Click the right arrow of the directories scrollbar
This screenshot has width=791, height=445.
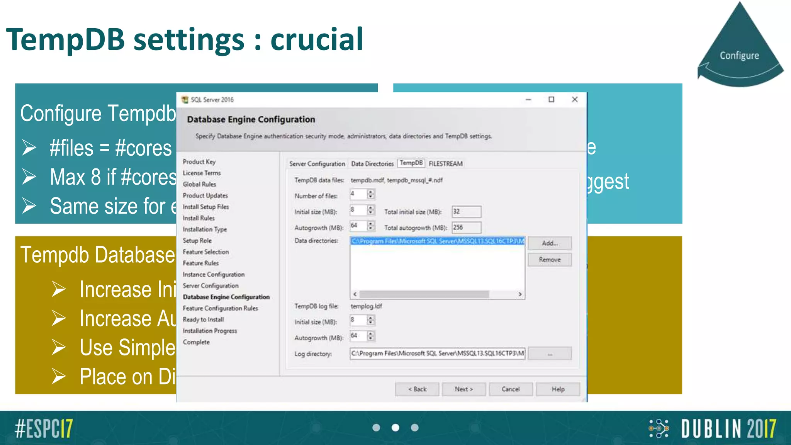point(520,294)
